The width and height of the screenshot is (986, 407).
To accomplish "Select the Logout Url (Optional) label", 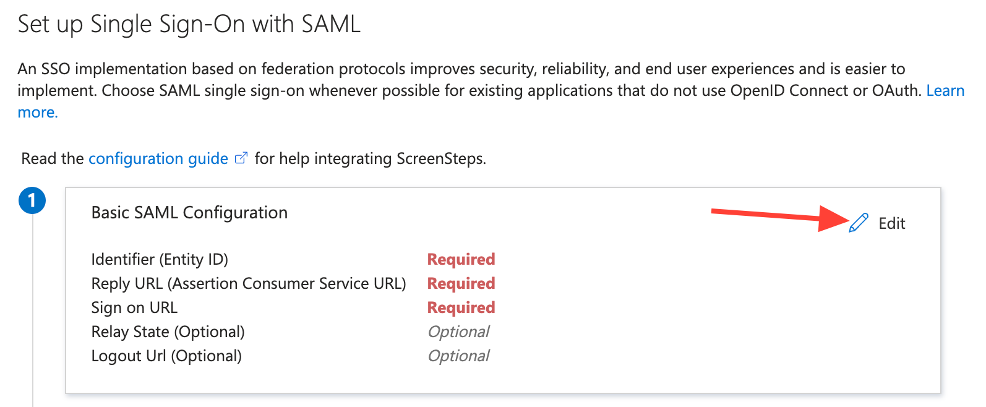I will [x=166, y=356].
